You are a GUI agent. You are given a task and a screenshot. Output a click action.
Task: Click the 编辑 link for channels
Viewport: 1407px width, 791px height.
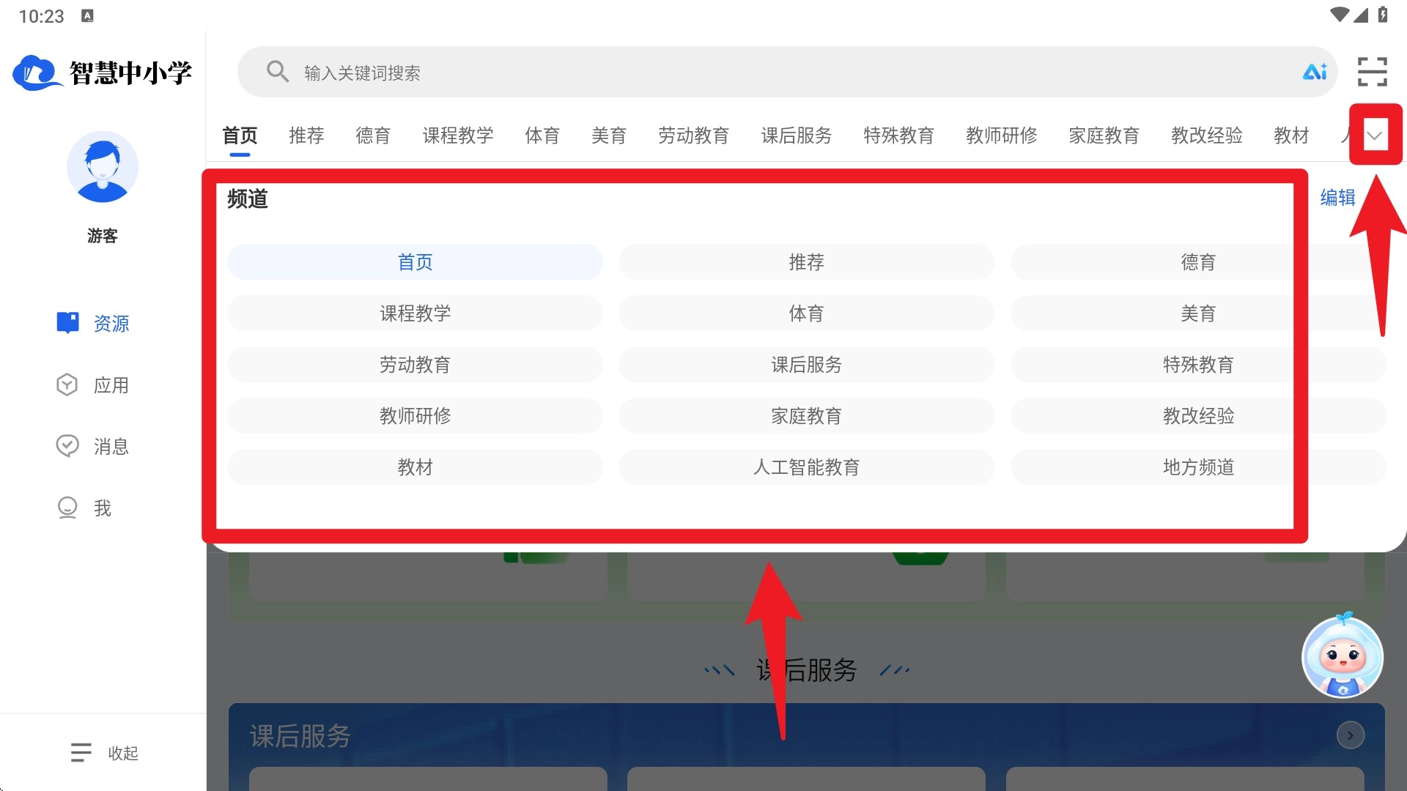(1337, 198)
